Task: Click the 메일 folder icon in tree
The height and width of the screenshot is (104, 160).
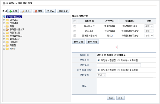Action: [7, 26]
